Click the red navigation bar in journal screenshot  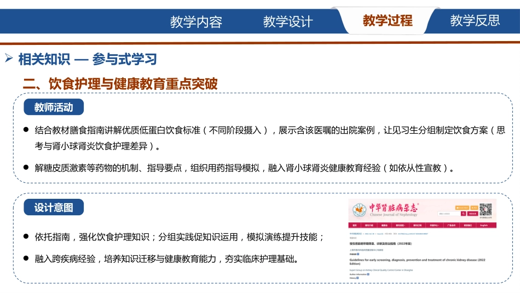pos(422,225)
